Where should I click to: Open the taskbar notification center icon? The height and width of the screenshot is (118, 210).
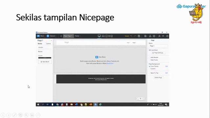[166, 105]
